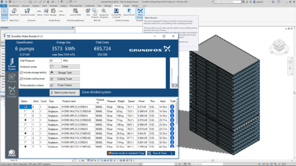Viewport: 296px width, 166px height.
Task: Open the Booster System sidebar page
Action: pyautogui.click(x=12, y=64)
